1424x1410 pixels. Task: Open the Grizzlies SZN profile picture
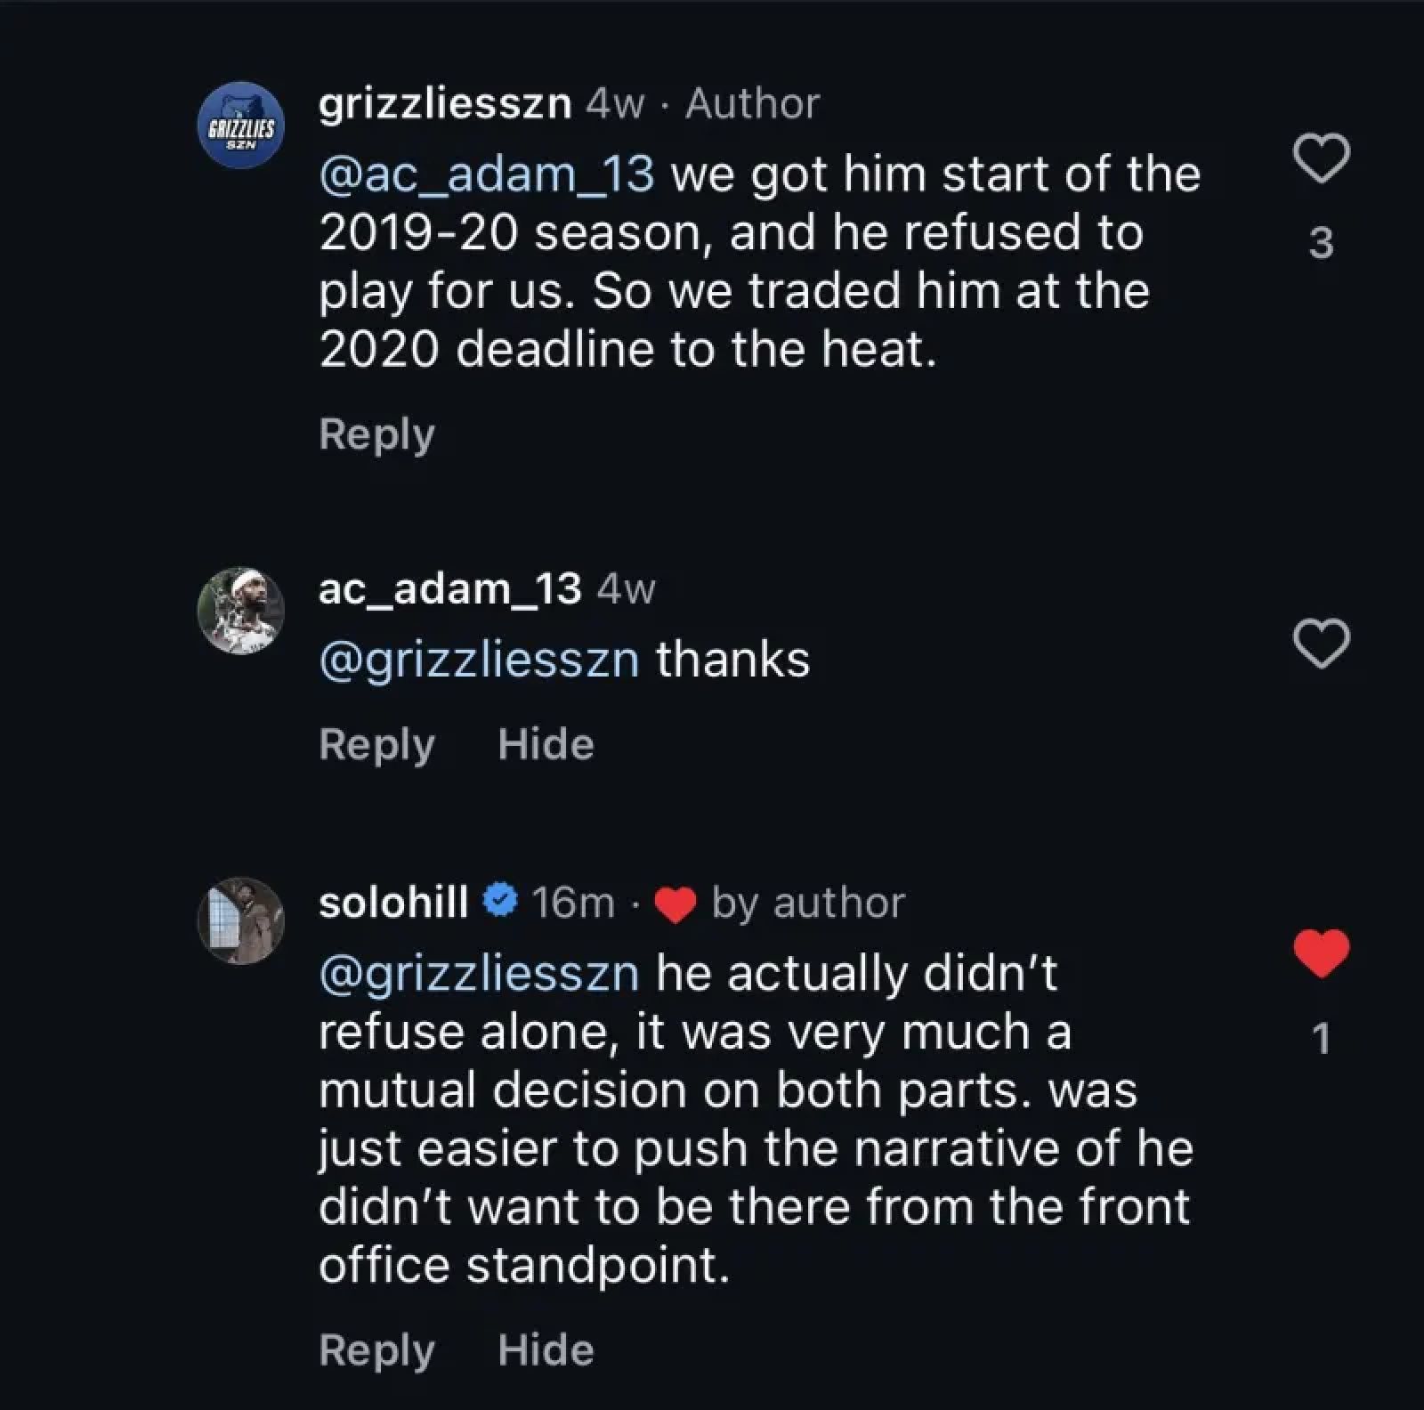tap(240, 126)
